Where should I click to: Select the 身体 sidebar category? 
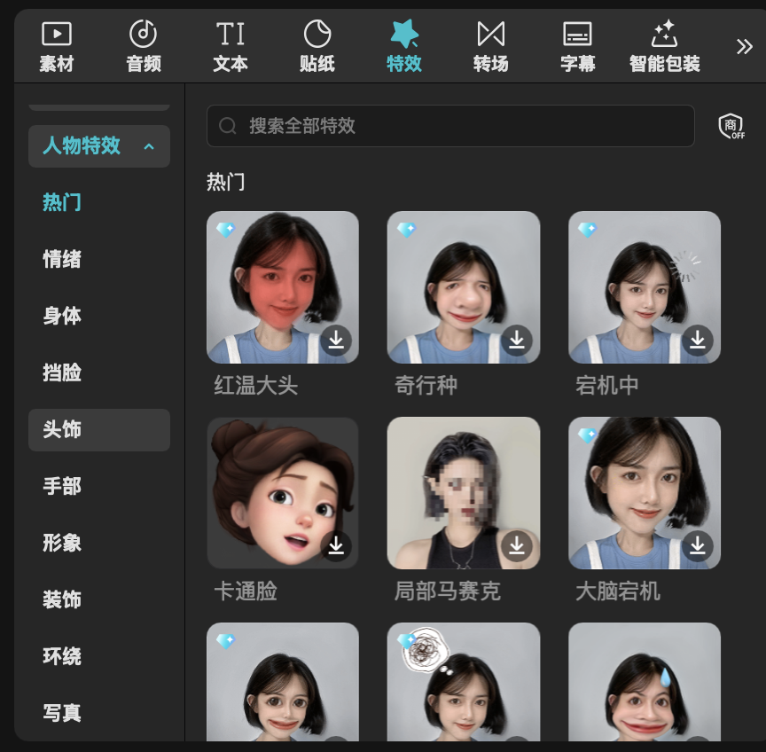click(61, 316)
